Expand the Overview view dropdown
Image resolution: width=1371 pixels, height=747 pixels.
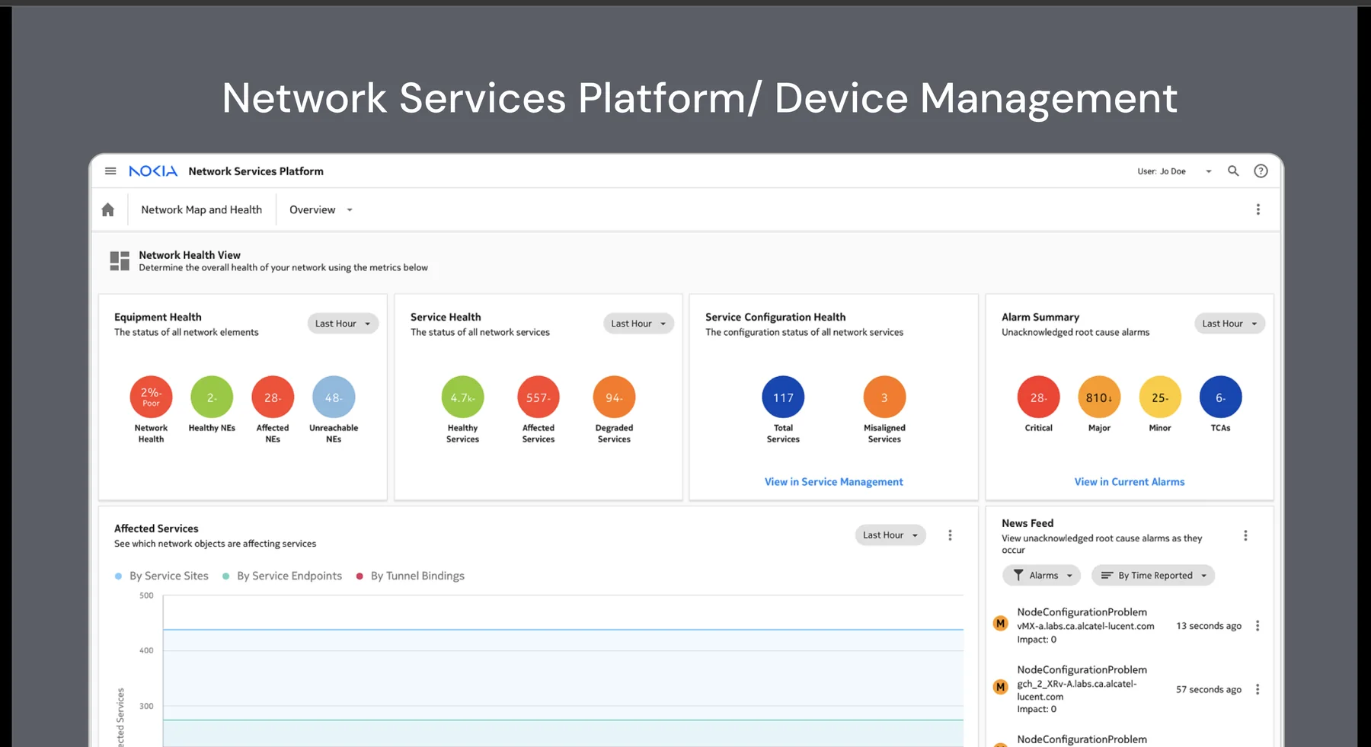321,209
